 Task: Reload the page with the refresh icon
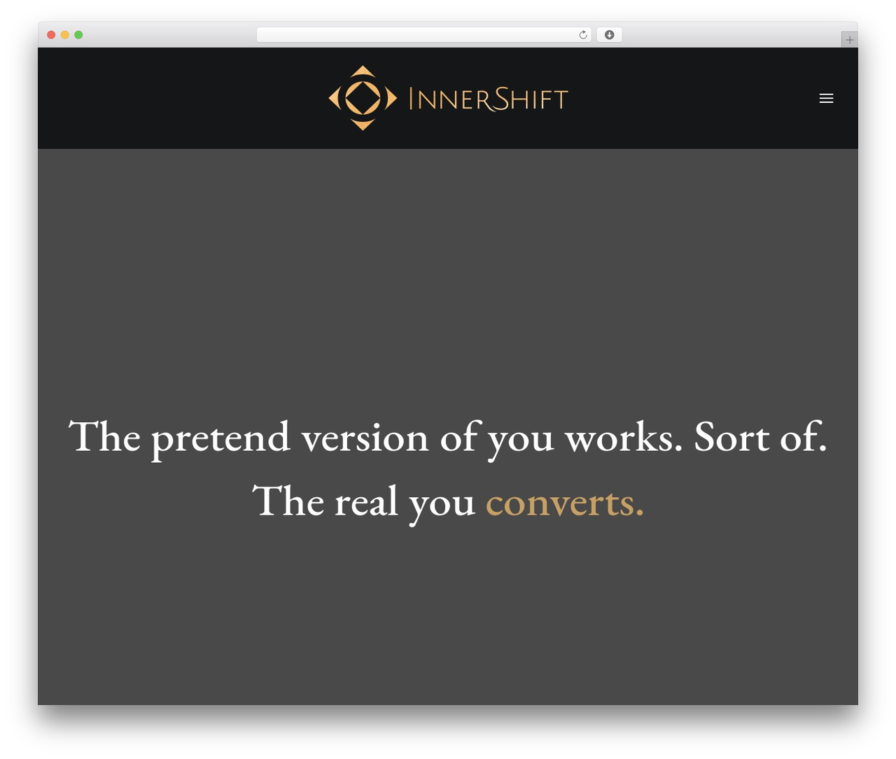click(582, 35)
